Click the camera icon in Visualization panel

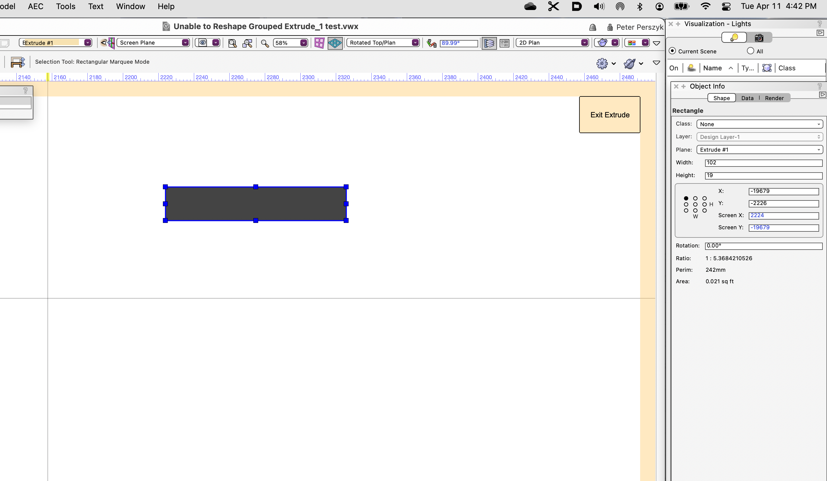point(759,37)
